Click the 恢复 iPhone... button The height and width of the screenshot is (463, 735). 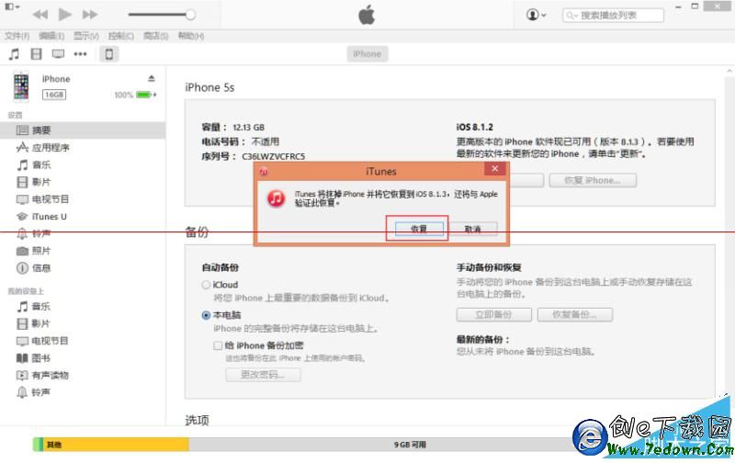[x=593, y=180]
